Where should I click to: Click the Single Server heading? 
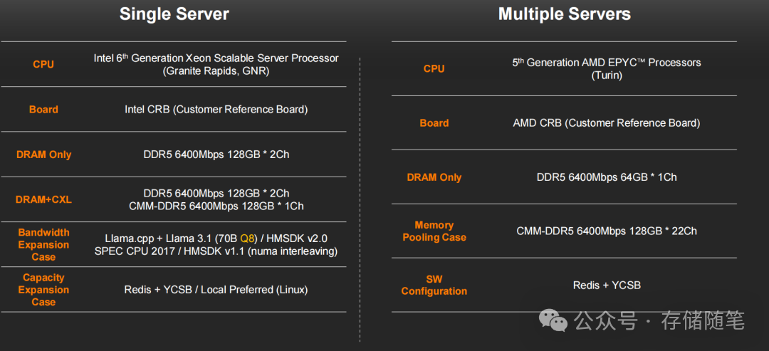[174, 14]
